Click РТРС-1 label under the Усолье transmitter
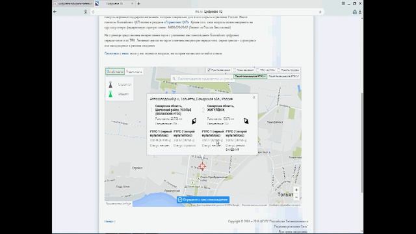Viewport: 416px width, 234px height. click(x=161, y=133)
